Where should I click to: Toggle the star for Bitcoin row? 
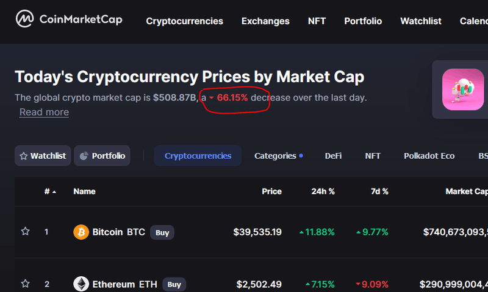25,232
